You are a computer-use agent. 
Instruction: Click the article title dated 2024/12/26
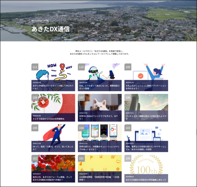(98, 117)
